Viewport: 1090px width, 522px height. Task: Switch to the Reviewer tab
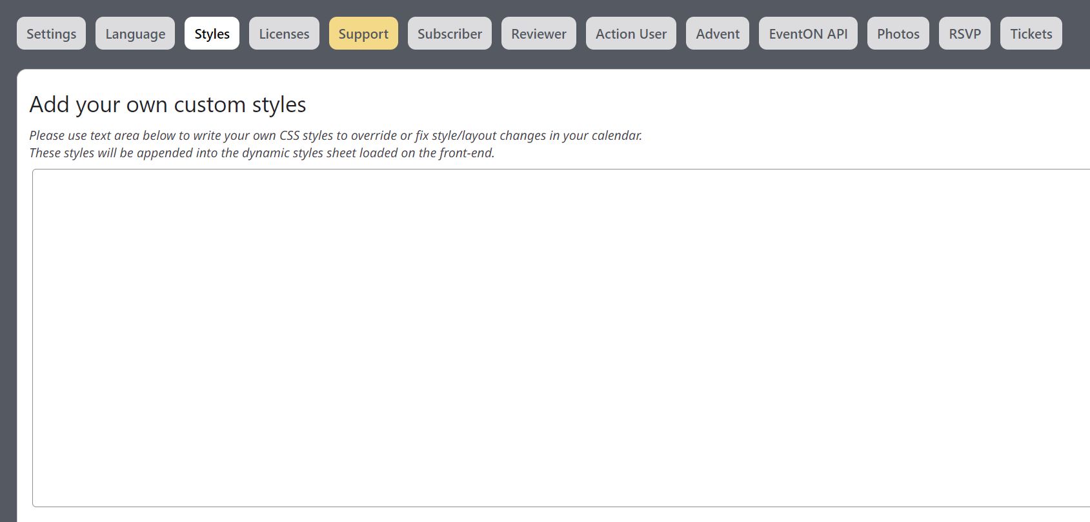539,34
